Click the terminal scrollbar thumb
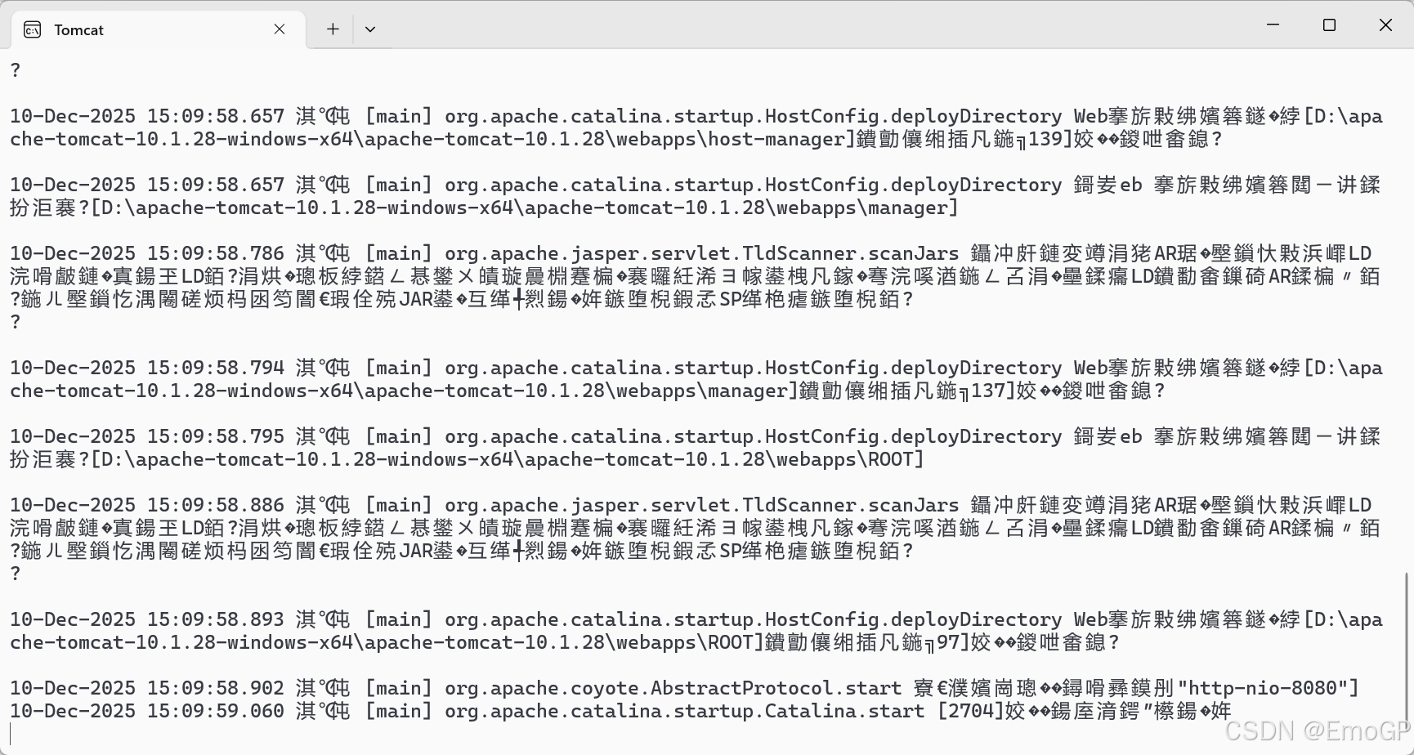Screen dimensions: 1414x755 [1407, 646]
